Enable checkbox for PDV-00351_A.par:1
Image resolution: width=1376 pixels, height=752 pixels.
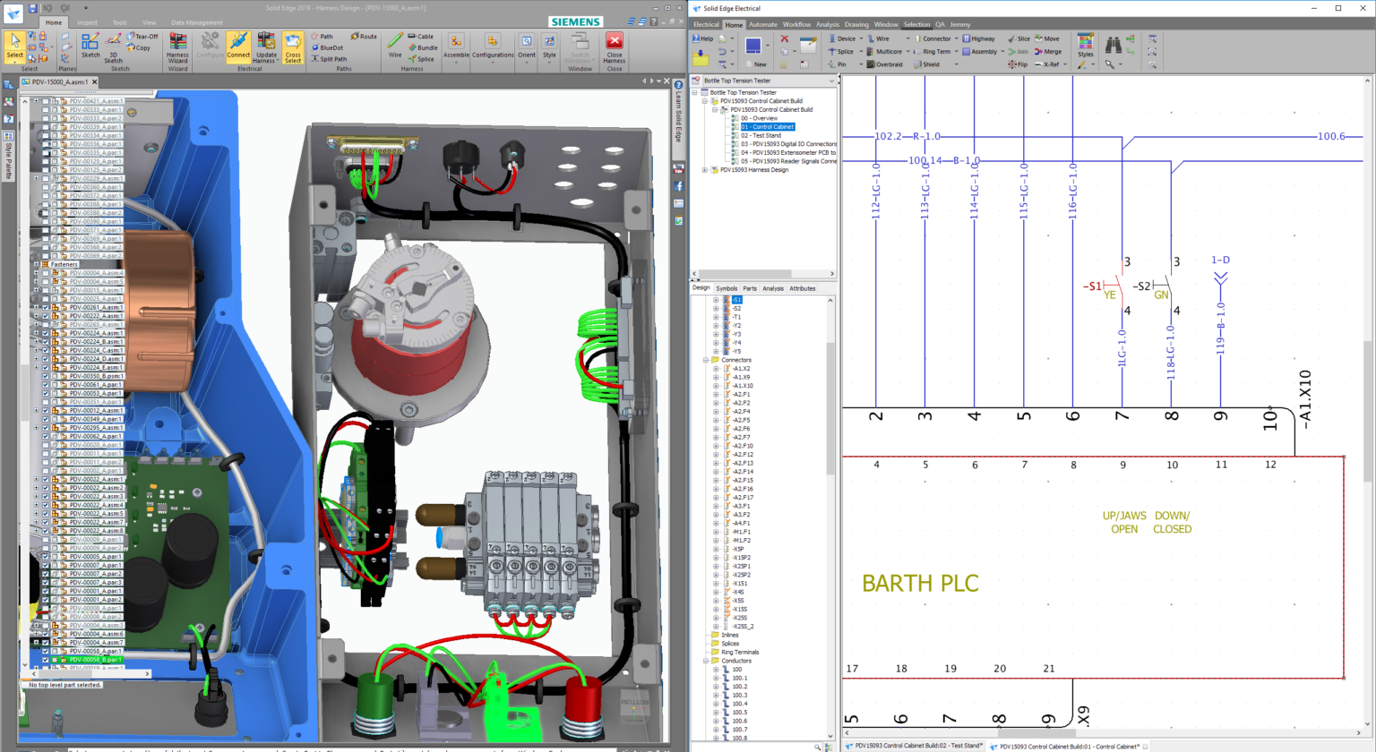tap(46, 402)
